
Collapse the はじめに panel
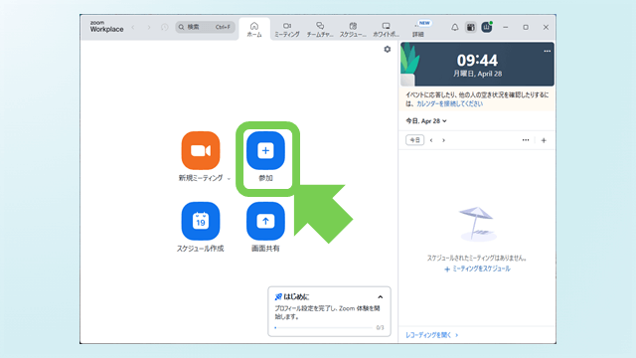380,296
